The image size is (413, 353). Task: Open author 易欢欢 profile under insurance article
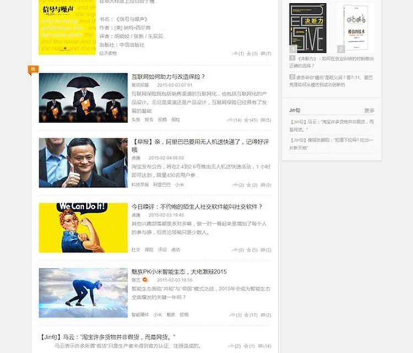click(x=140, y=85)
